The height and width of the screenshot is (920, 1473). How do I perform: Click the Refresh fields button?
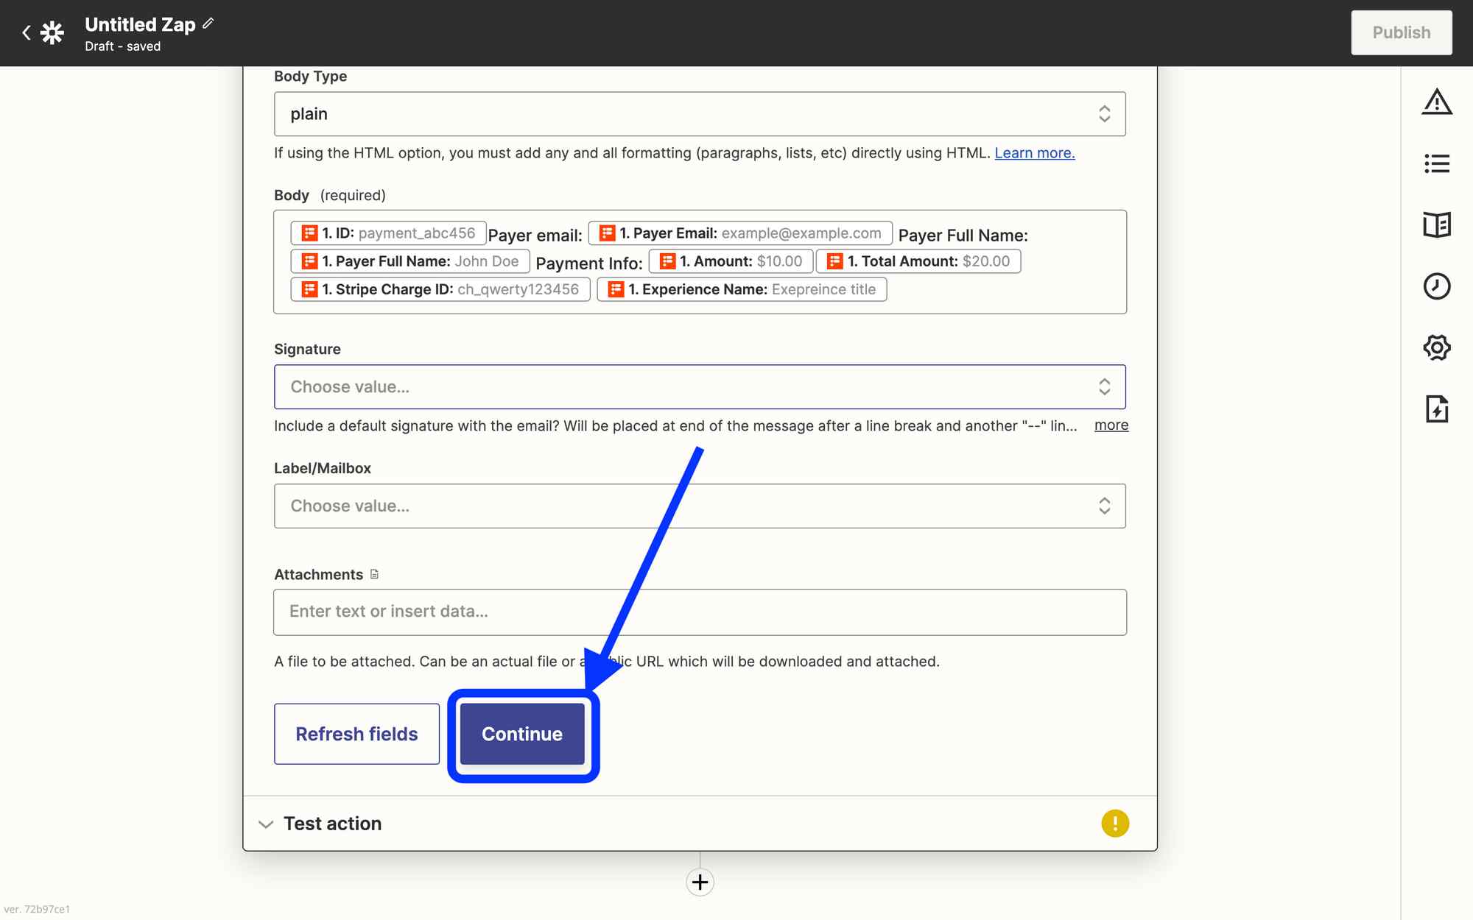tap(356, 734)
